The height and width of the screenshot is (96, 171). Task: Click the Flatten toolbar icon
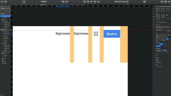98,2
